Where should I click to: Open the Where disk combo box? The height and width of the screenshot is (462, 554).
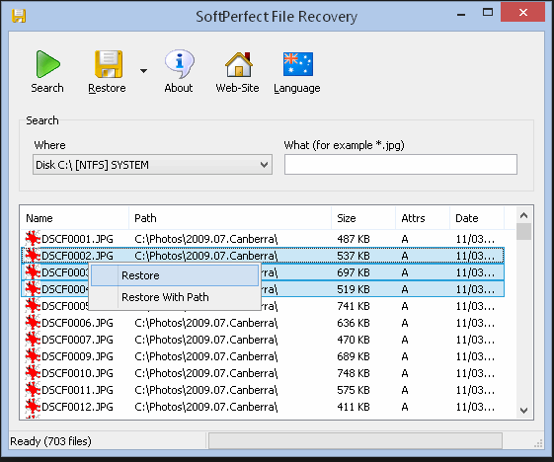[x=152, y=165]
